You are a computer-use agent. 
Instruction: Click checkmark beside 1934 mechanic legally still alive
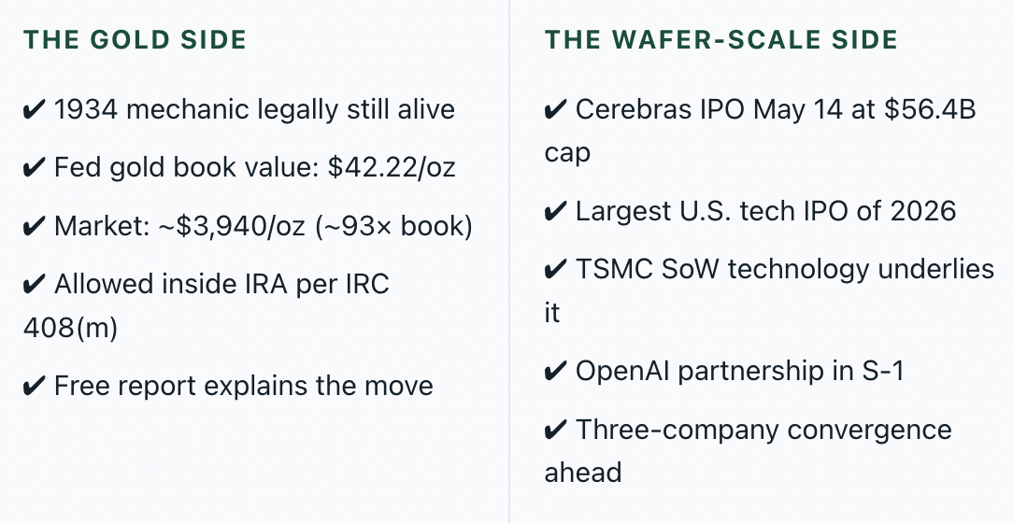coord(35,110)
